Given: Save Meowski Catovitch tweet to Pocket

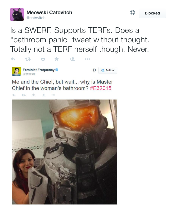Looking at the screenshot, I should pyautogui.click(x=43, y=59).
